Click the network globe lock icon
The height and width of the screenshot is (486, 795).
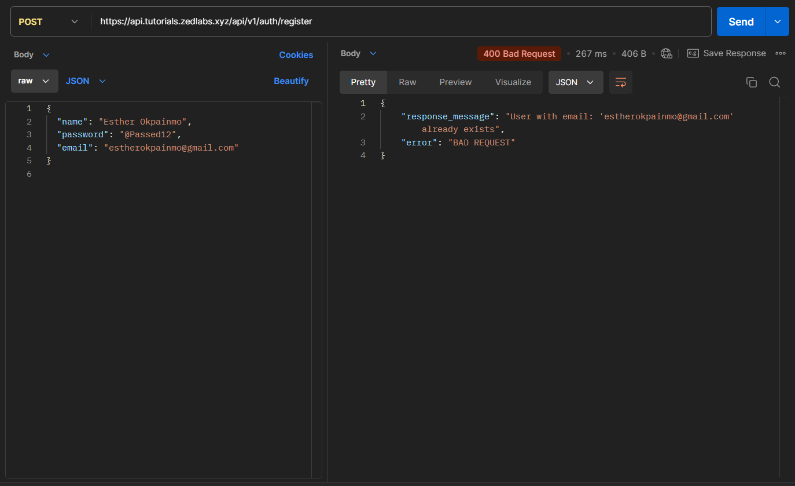[667, 53]
